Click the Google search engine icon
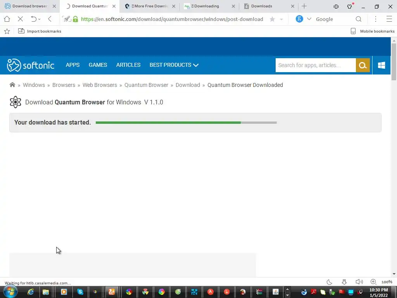The height and width of the screenshot is (298, 397). pos(299,19)
